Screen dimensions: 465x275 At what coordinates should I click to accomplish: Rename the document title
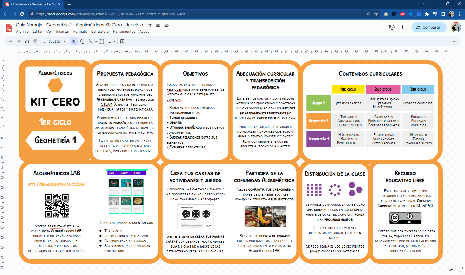(x=79, y=25)
